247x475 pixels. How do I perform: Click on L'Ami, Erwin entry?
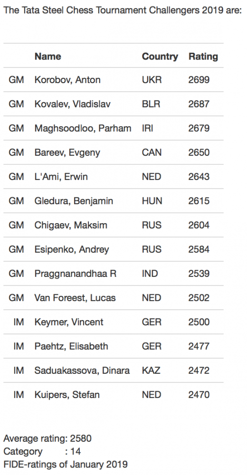pos(61,177)
